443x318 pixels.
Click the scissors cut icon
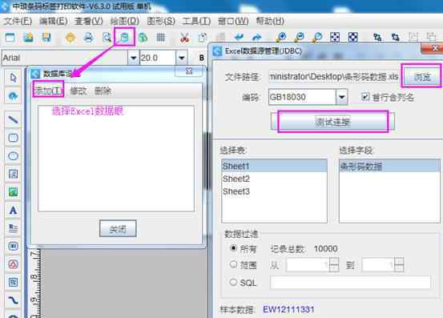[x=184, y=38]
